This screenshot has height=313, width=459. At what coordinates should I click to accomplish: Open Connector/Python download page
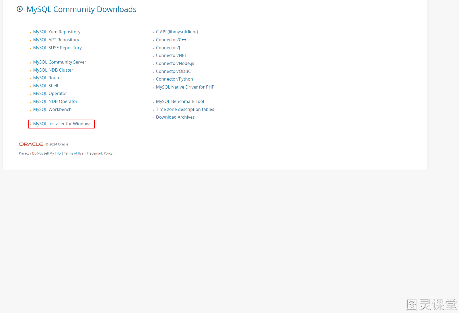point(174,79)
